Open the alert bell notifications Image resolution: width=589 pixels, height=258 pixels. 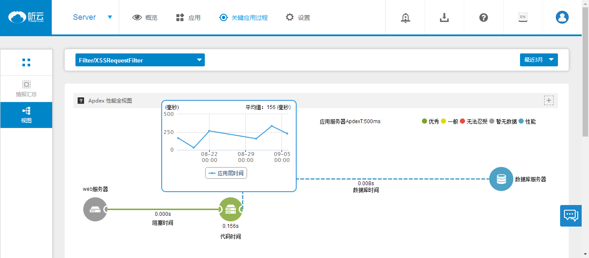405,18
